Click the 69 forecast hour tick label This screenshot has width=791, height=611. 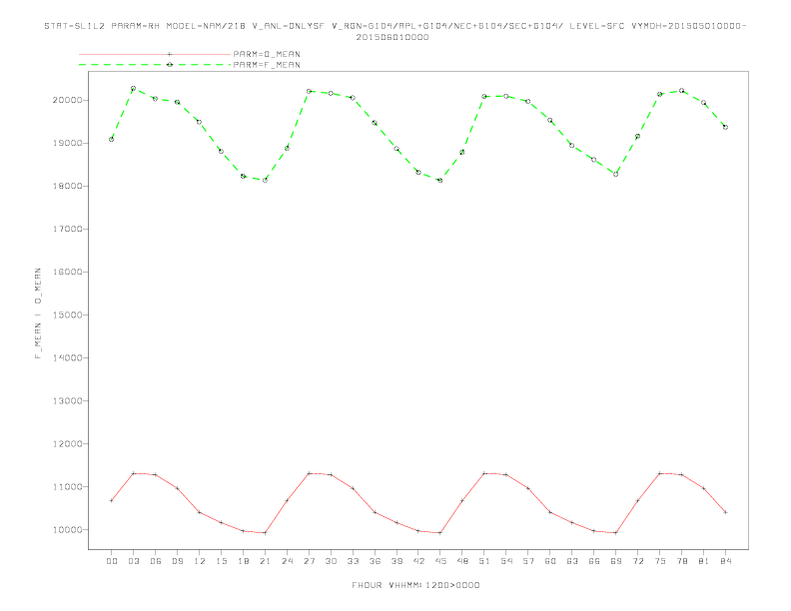[616, 561]
